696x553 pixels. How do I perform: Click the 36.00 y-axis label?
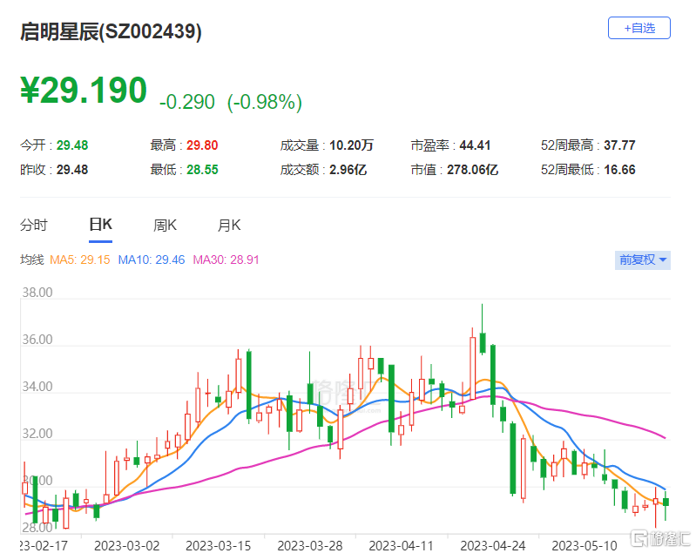pos(37,340)
